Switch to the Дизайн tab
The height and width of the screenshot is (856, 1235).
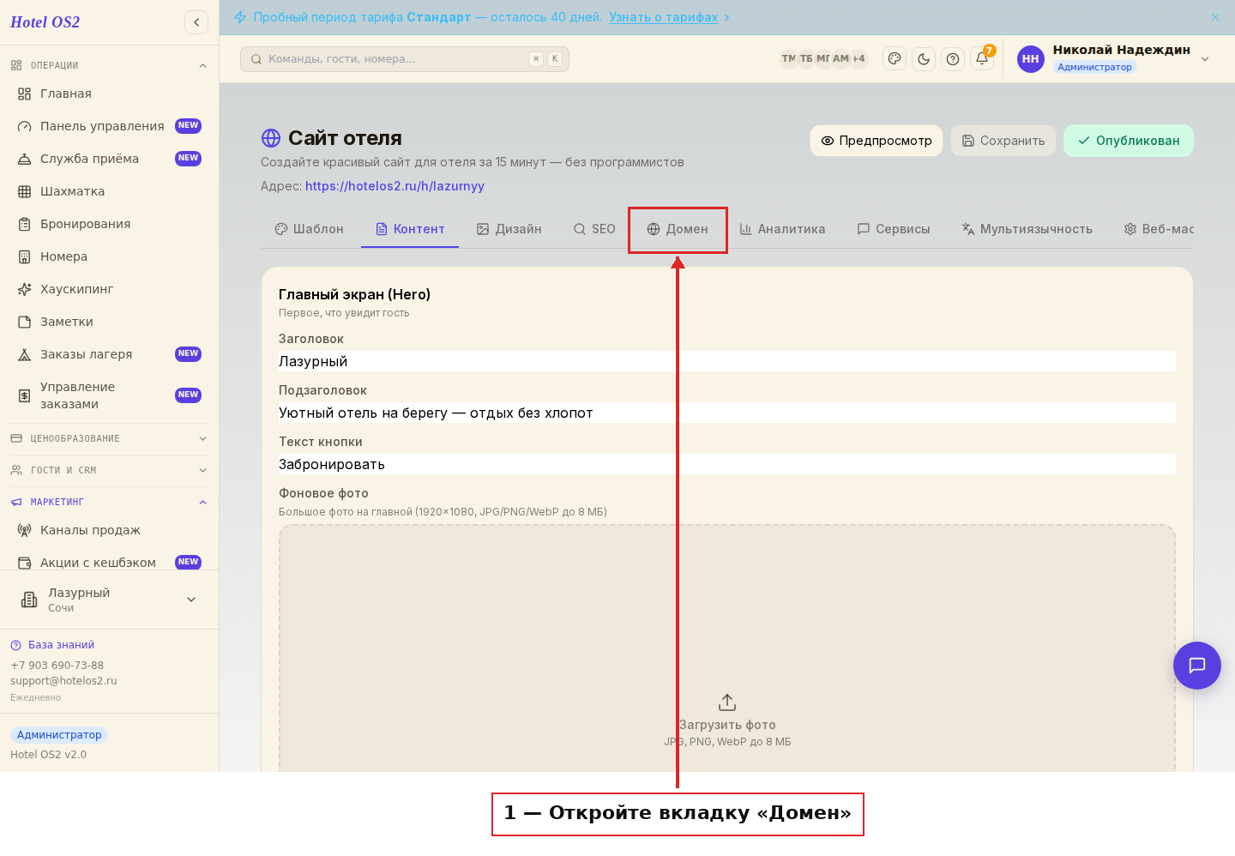(509, 229)
